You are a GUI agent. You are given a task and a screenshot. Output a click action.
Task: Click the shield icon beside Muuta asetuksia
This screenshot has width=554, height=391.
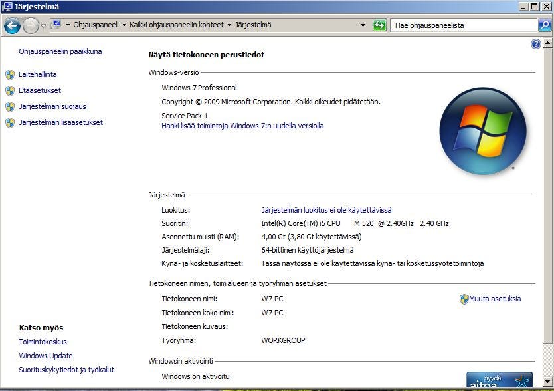[x=464, y=299]
